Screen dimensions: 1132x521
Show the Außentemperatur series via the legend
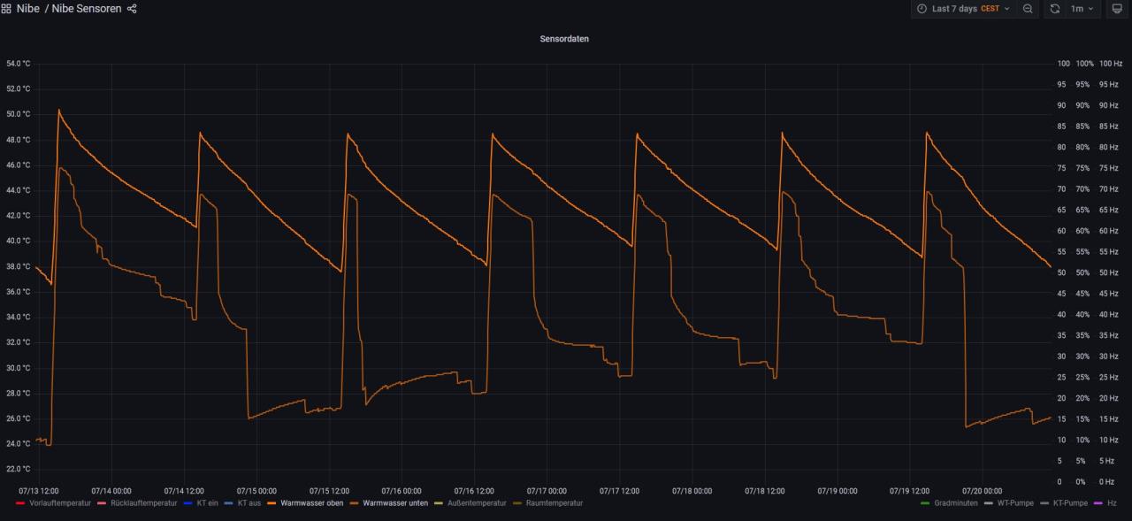click(x=477, y=503)
